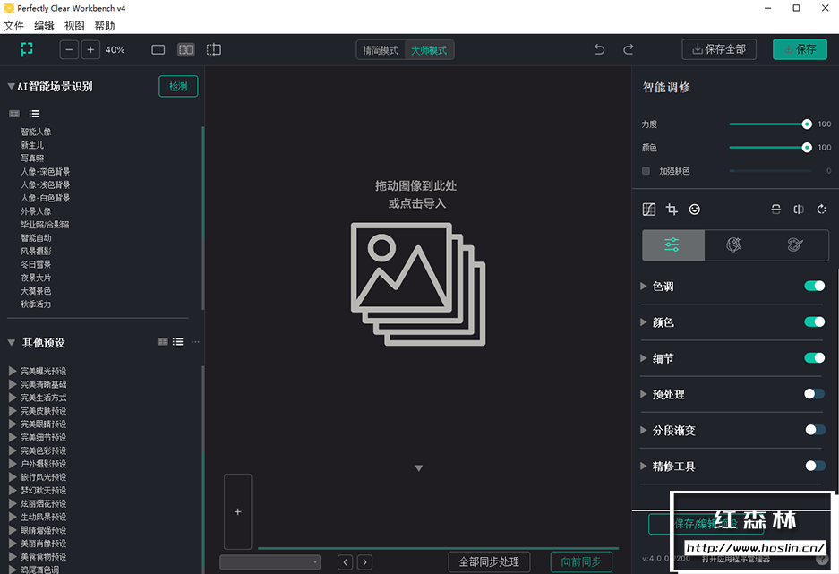Click the rotate icon
The image size is (839, 574).
point(821,210)
